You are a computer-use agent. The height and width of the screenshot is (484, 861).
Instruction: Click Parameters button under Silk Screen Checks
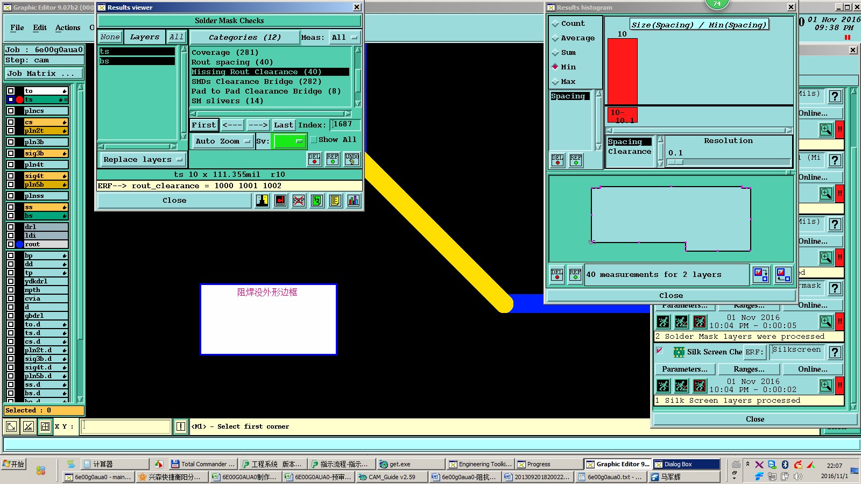point(684,369)
